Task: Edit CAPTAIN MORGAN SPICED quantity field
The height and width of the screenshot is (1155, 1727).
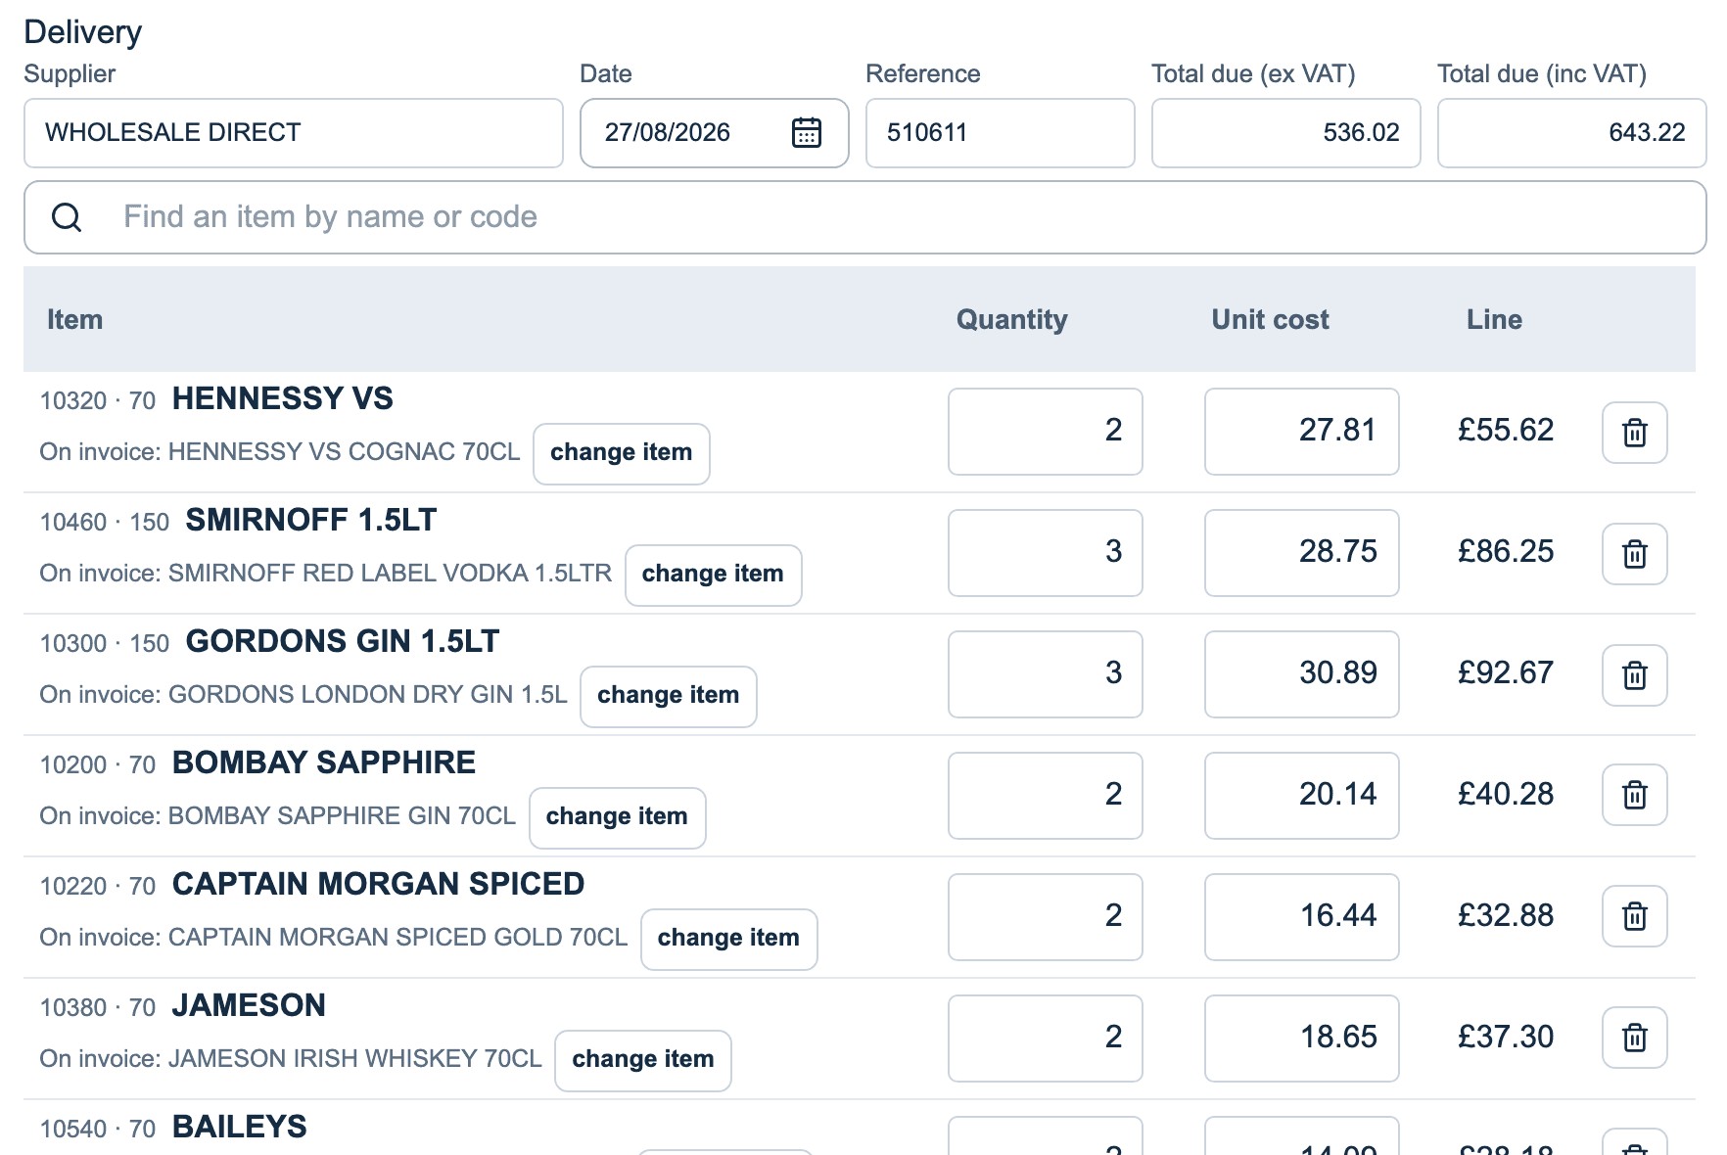Action: [x=1046, y=917]
